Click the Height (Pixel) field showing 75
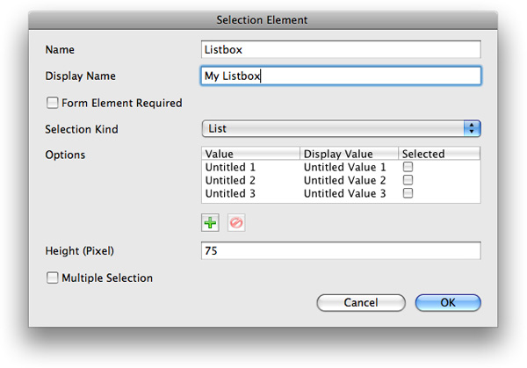 tap(341, 250)
